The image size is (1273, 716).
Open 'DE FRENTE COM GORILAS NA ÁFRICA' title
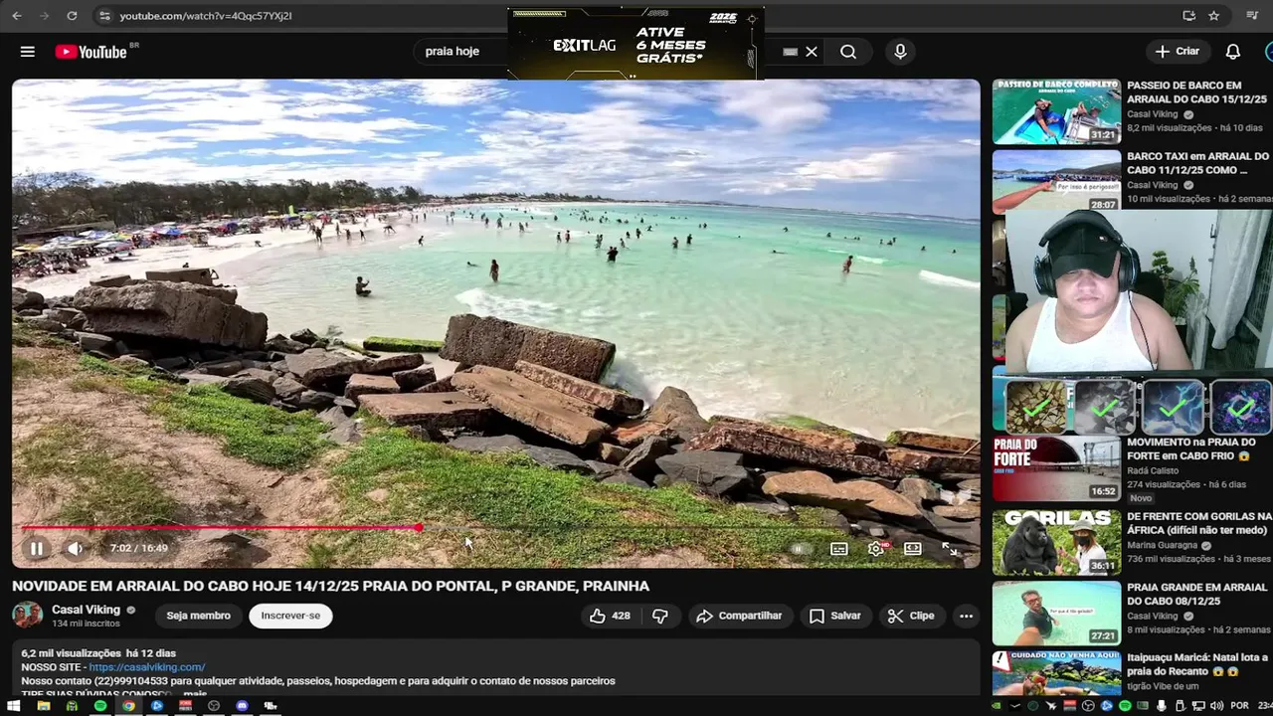1199,523
